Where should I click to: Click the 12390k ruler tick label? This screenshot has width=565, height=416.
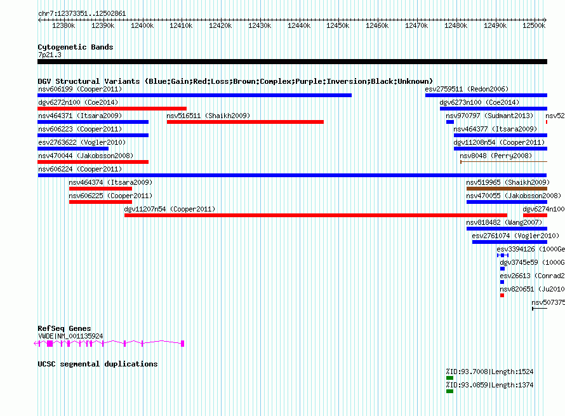(x=103, y=25)
